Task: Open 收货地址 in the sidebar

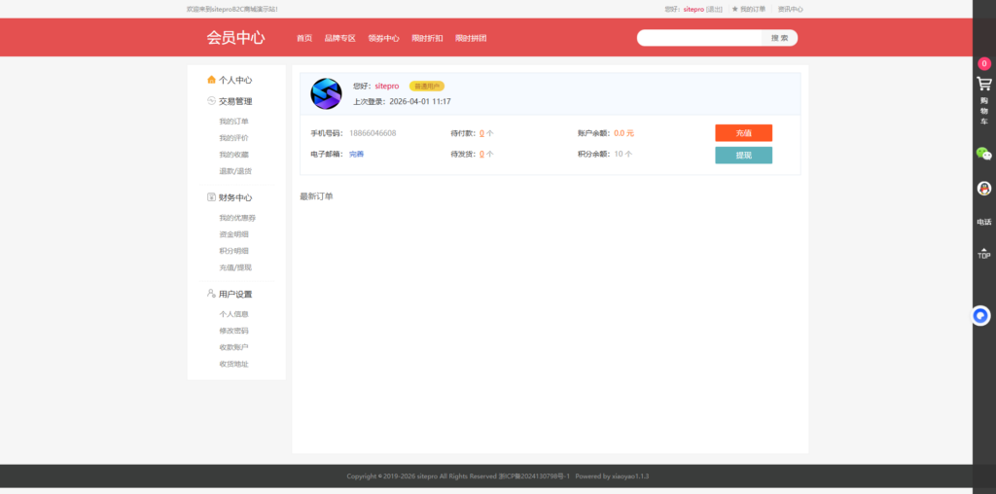Action: click(233, 364)
